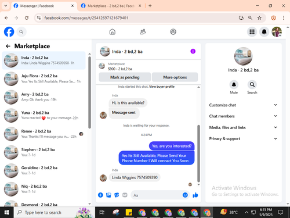Send a thumbs up like
290x218 pixels.
pos(195,195)
